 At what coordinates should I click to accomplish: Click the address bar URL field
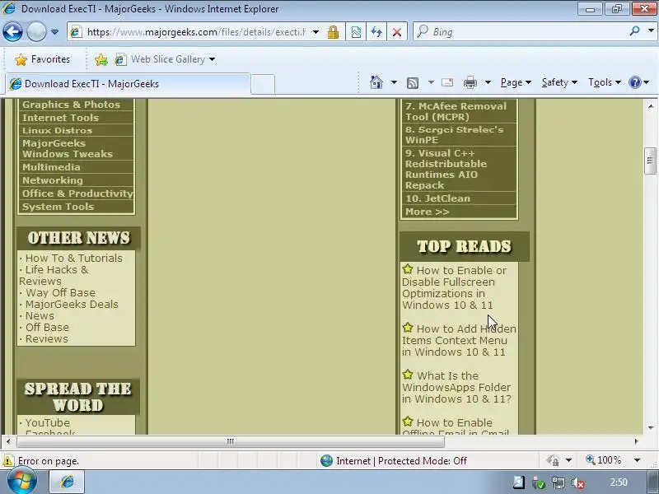pos(195,32)
